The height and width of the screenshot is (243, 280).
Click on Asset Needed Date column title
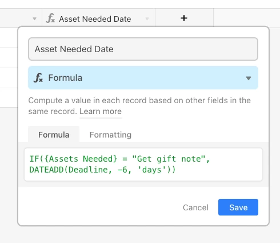95,19
